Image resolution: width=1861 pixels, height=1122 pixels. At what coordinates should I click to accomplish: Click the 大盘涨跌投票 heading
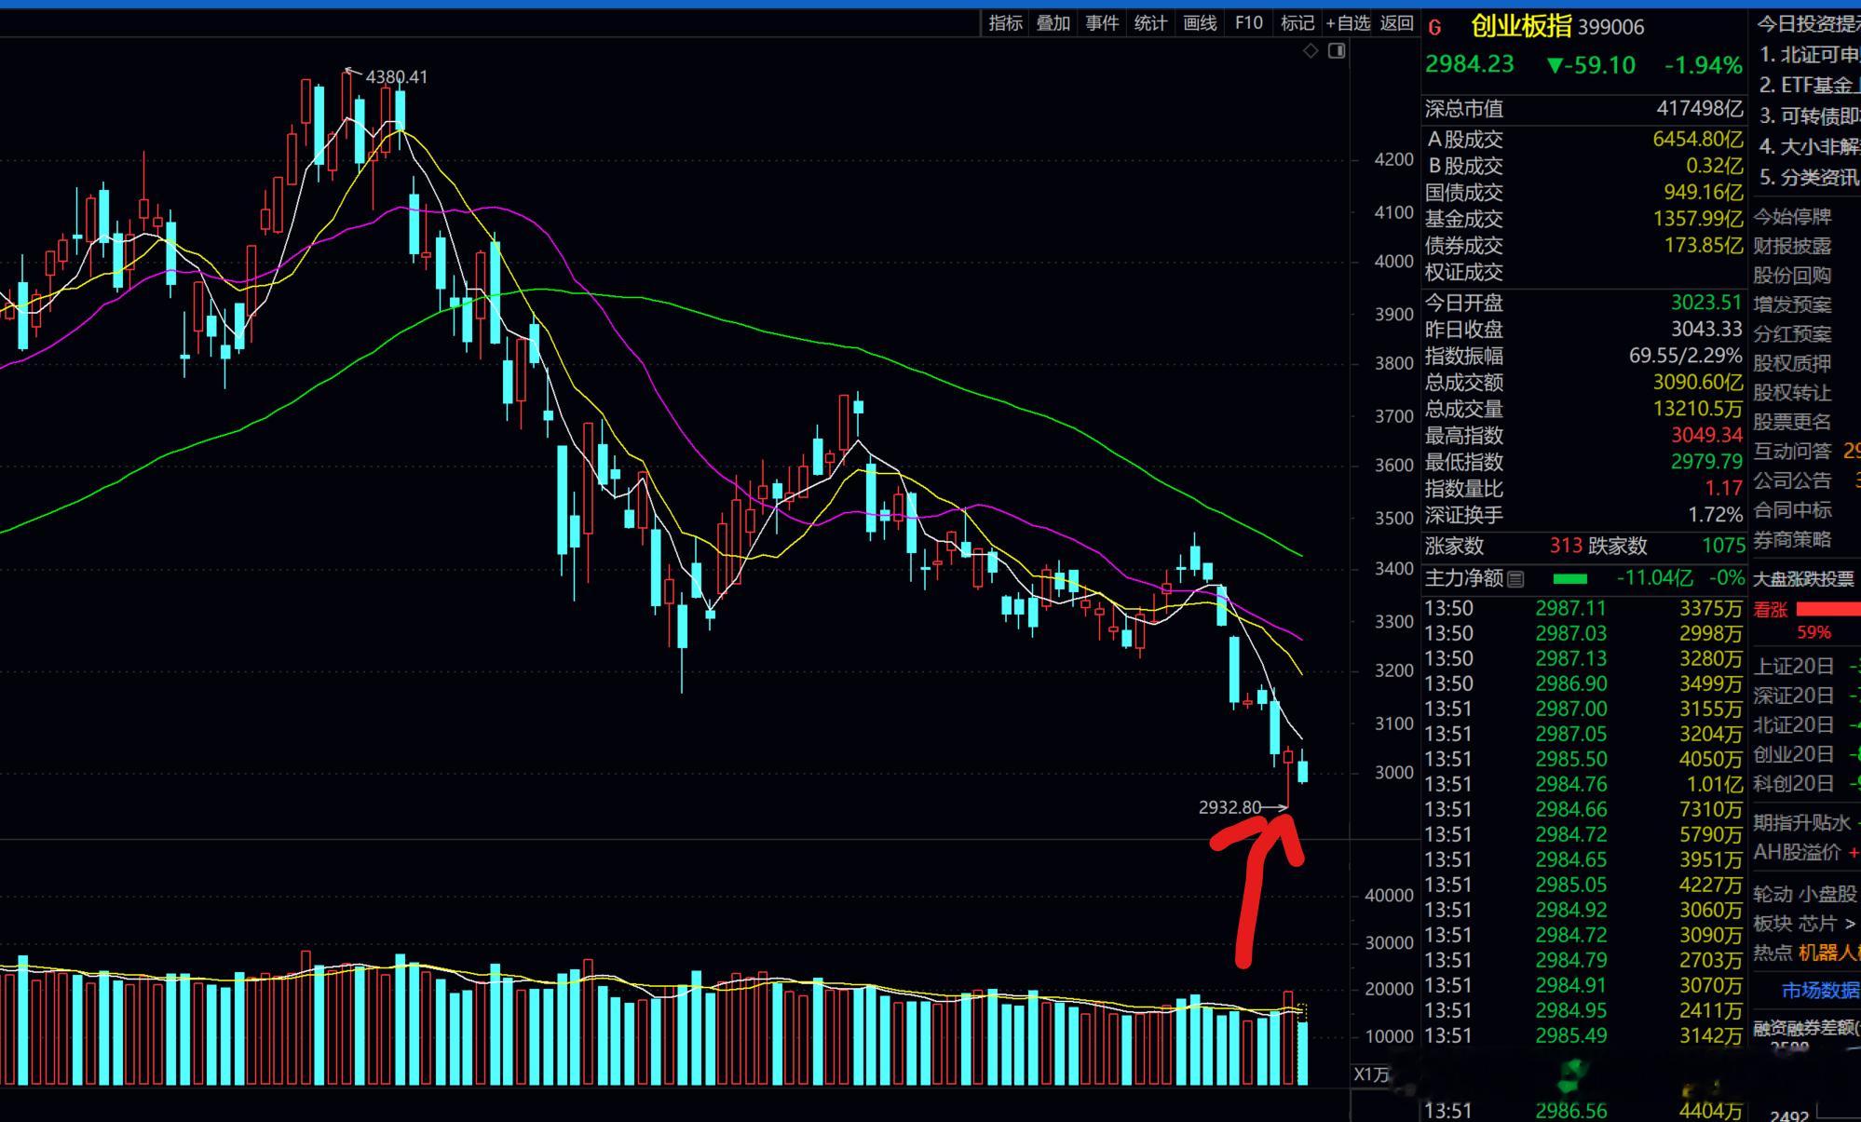1803,579
